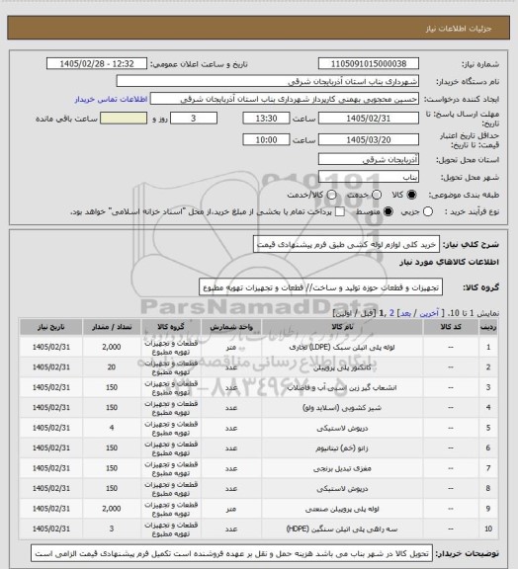
Task: Click the remaining days field showing 3
Action: coord(194,119)
